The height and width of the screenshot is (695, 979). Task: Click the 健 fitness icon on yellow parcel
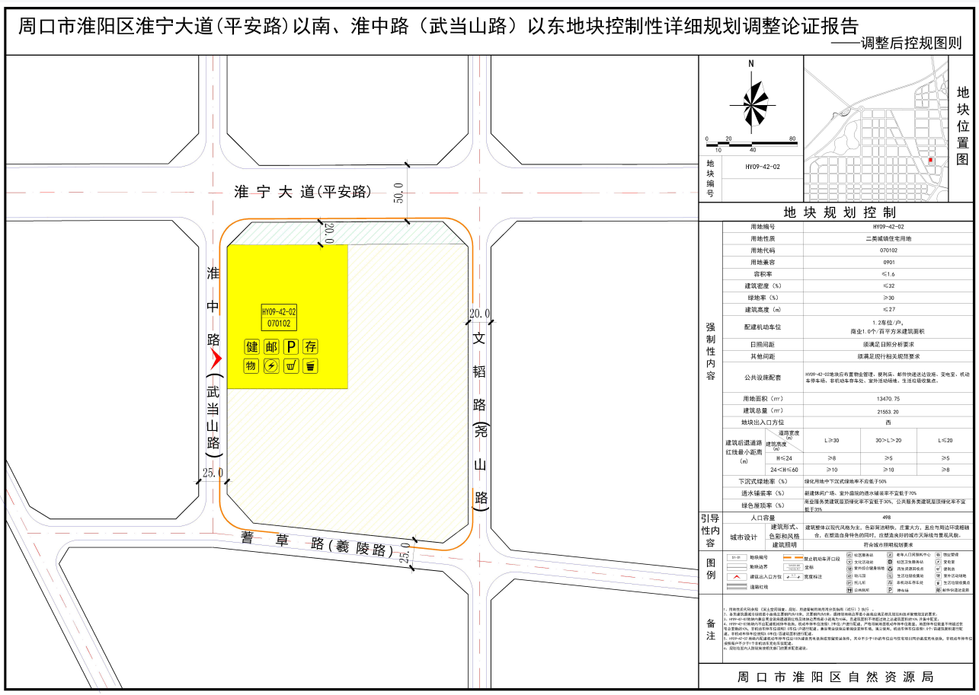coord(251,347)
